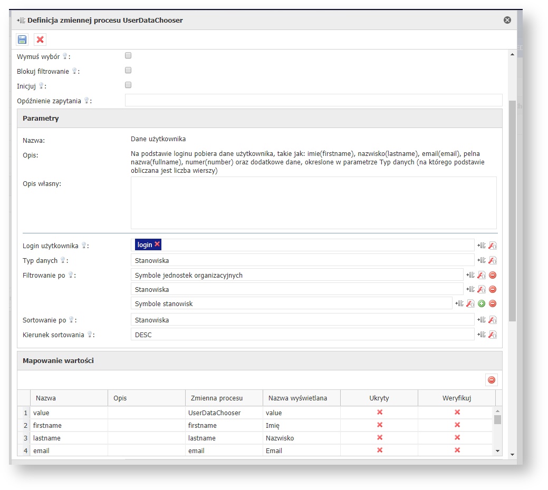Open the Sortowanie po Stanowiska field
The width and height of the screenshot is (548, 490).
(x=302, y=320)
